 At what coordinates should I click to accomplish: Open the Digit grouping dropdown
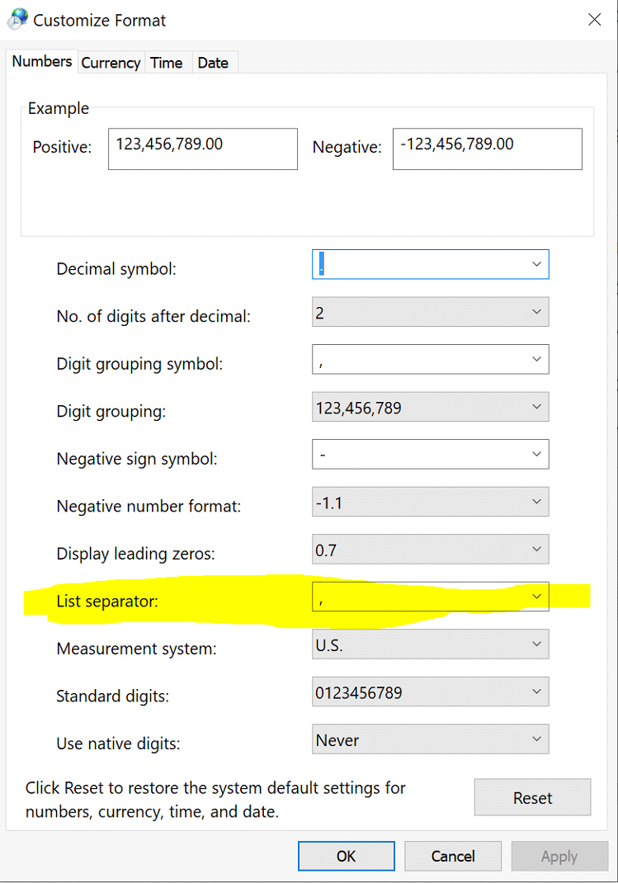pos(536,407)
